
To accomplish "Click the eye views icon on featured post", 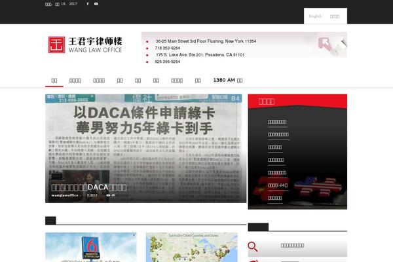I will point(108,195).
